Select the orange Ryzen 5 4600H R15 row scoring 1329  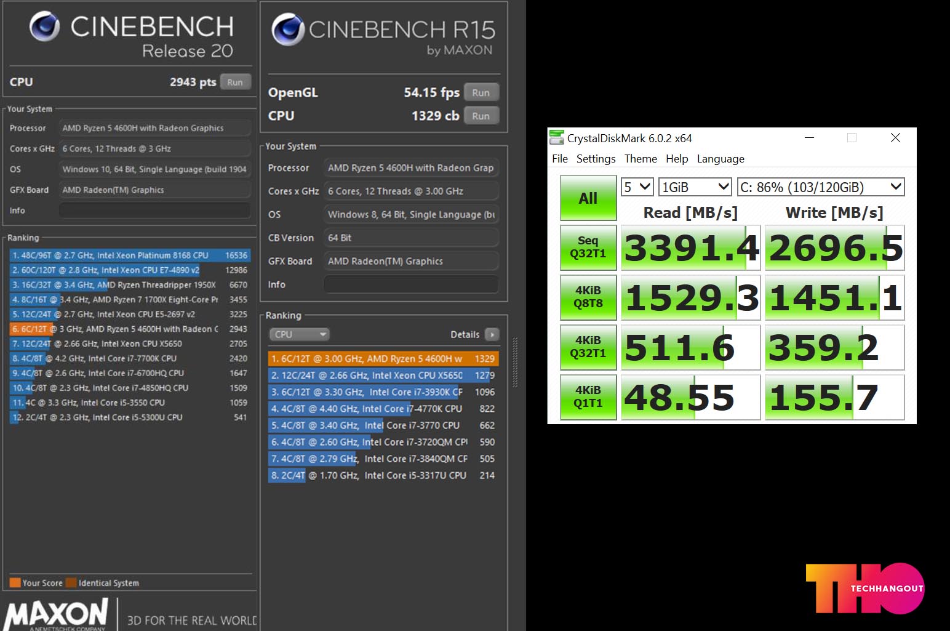tap(383, 358)
